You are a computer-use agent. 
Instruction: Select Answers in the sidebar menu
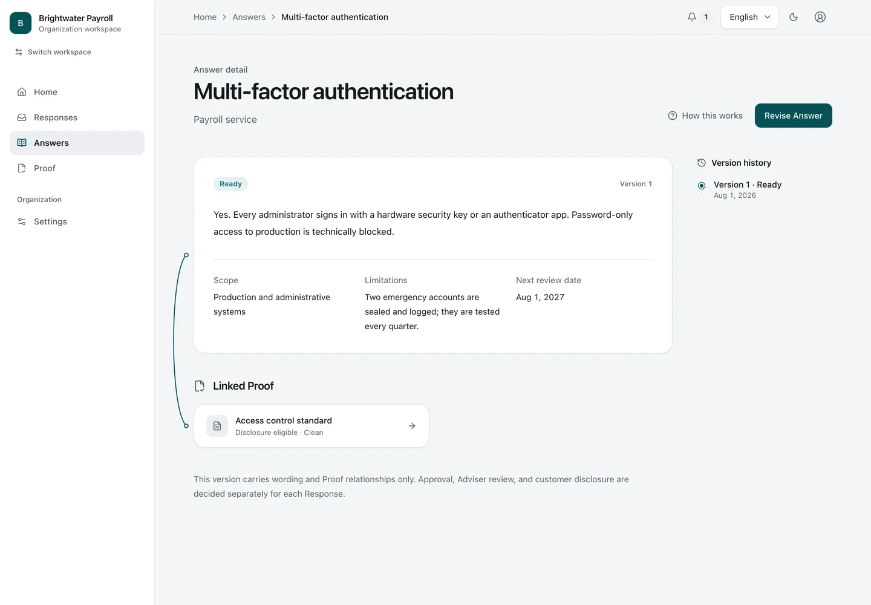pos(77,143)
